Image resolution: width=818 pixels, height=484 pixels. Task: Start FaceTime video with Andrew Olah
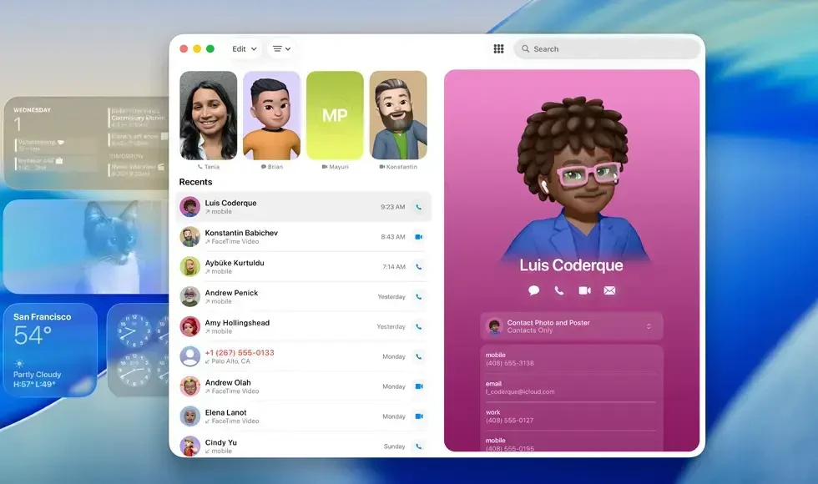(x=418, y=386)
